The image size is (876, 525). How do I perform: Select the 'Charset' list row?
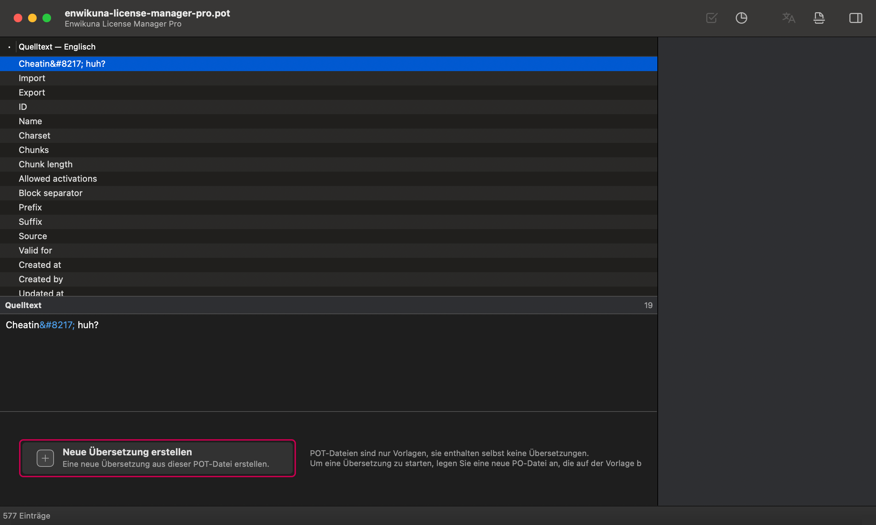[x=329, y=136]
